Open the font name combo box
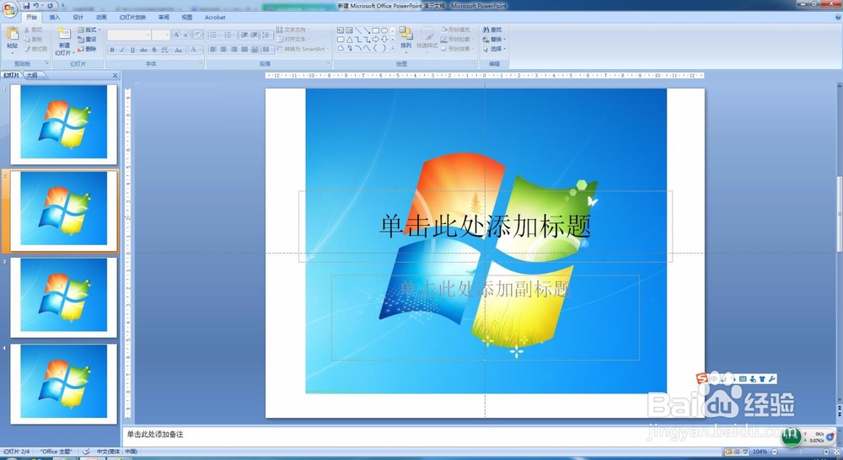 point(129,35)
